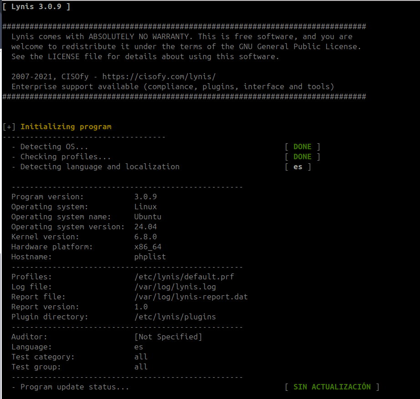Click the /etc/lynis/default.prf profile path
This screenshot has height=399, width=420.
184,277
